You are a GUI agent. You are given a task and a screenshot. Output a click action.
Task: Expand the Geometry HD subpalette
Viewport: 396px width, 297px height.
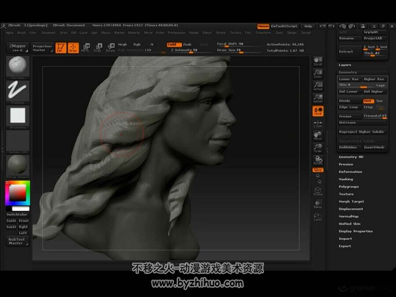click(351, 157)
